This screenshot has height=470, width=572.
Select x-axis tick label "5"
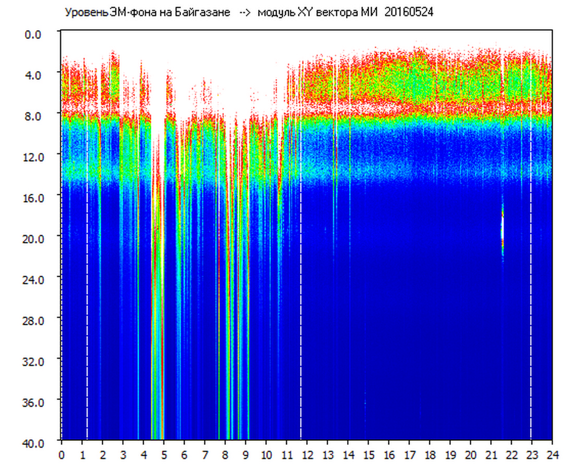coord(164,455)
